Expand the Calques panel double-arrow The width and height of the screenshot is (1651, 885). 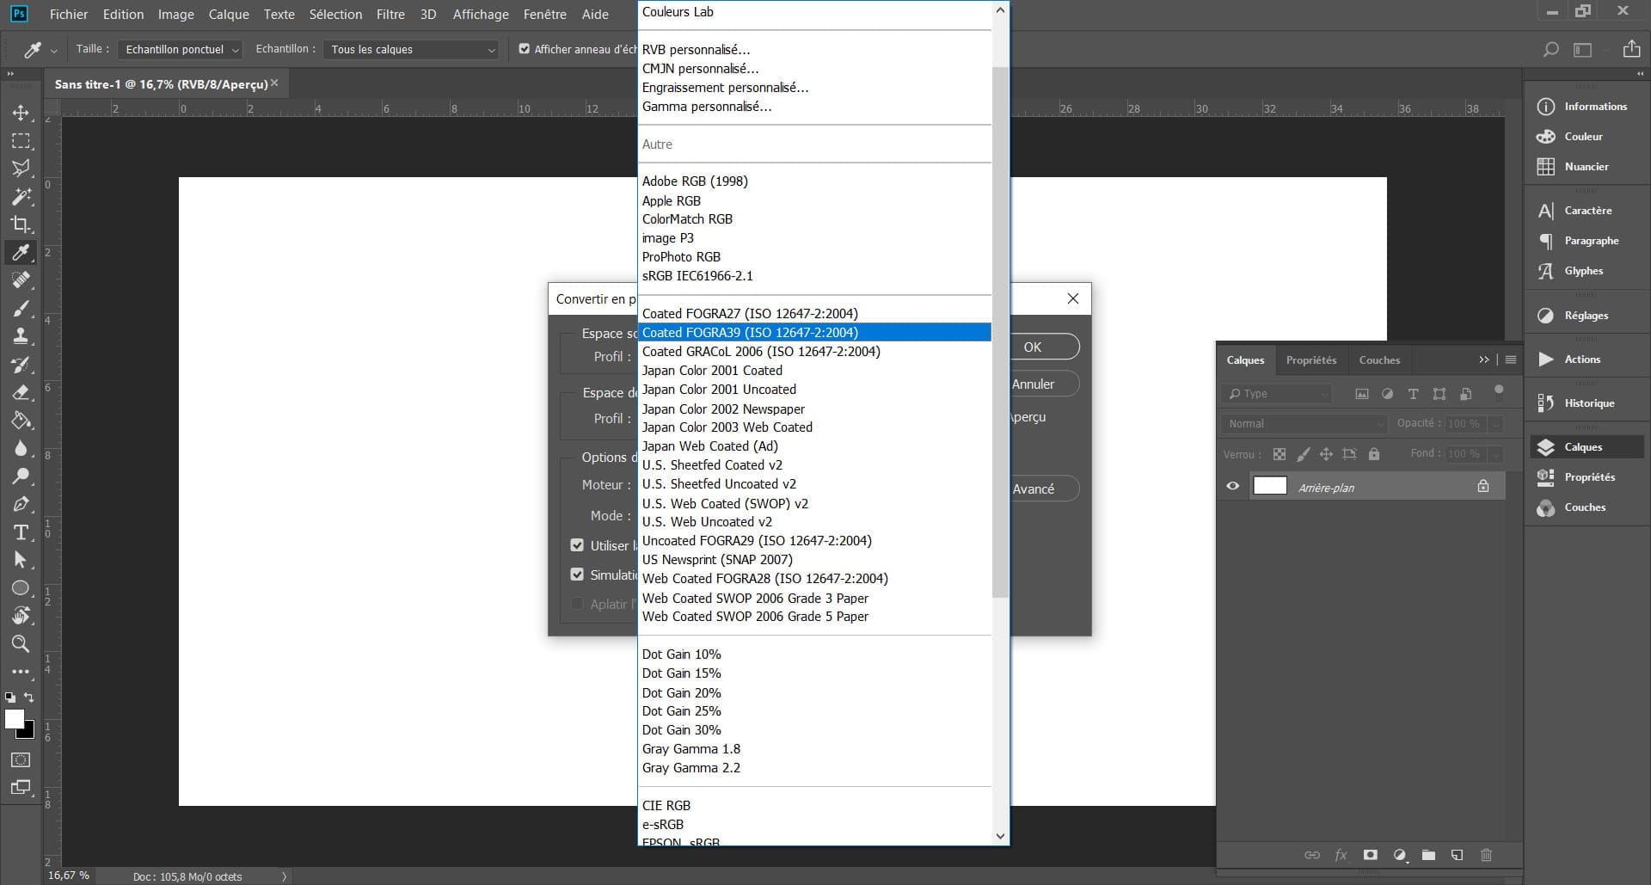tap(1484, 360)
